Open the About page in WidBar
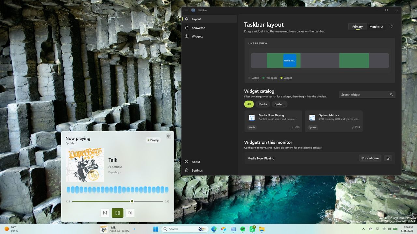Image resolution: width=417 pixels, height=234 pixels. point(210,162)
